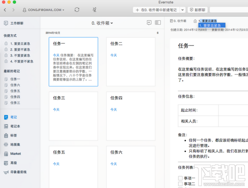The image size is (248, 188).
Task: Click the share notebook icon above list
Action: (x=149, y=23)
